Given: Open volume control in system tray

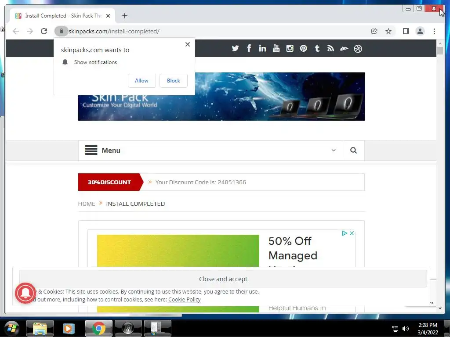Looking at the screenshot, I should tap(406, 329).
